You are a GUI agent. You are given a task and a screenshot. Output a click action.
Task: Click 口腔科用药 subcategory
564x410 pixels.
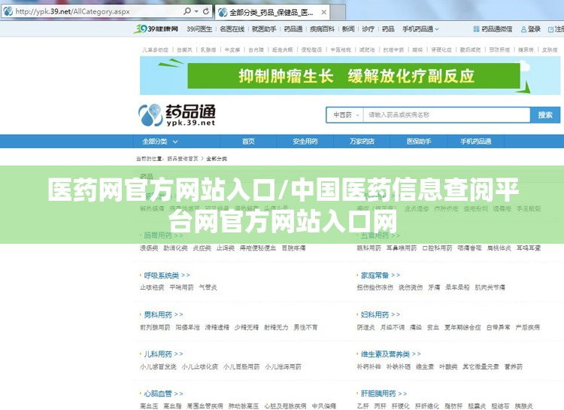437,248
